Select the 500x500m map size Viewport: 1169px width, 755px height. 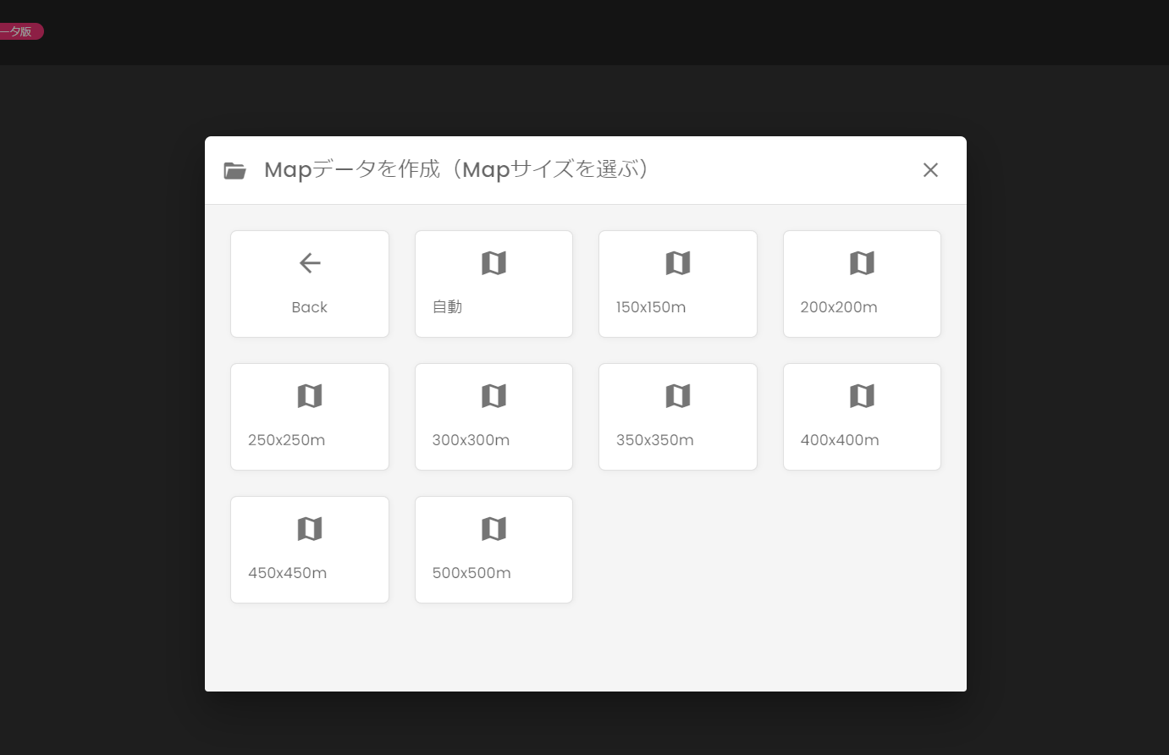(494, 549)
